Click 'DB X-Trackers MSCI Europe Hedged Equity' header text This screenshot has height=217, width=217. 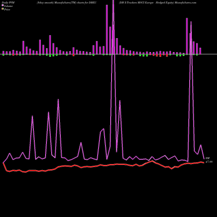coord(146,3)
